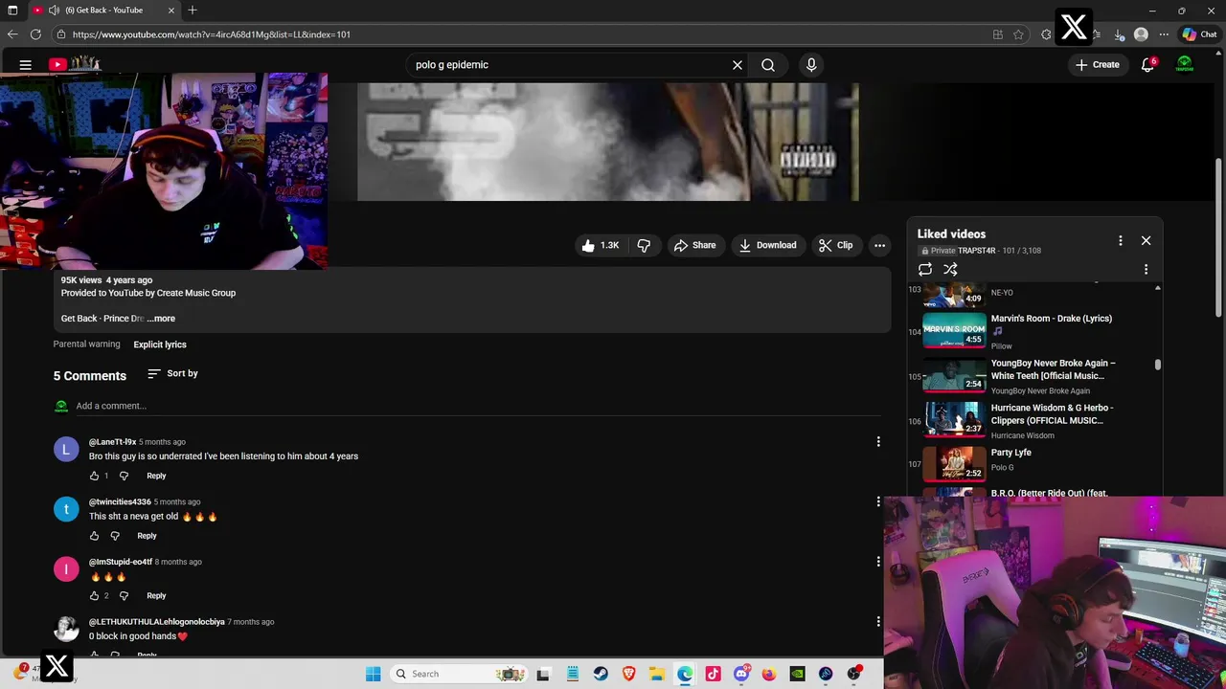The height and width of the screenshot is (689, 1226).
Task: Open browser Settings and more menu
Action: [1164, 34]
